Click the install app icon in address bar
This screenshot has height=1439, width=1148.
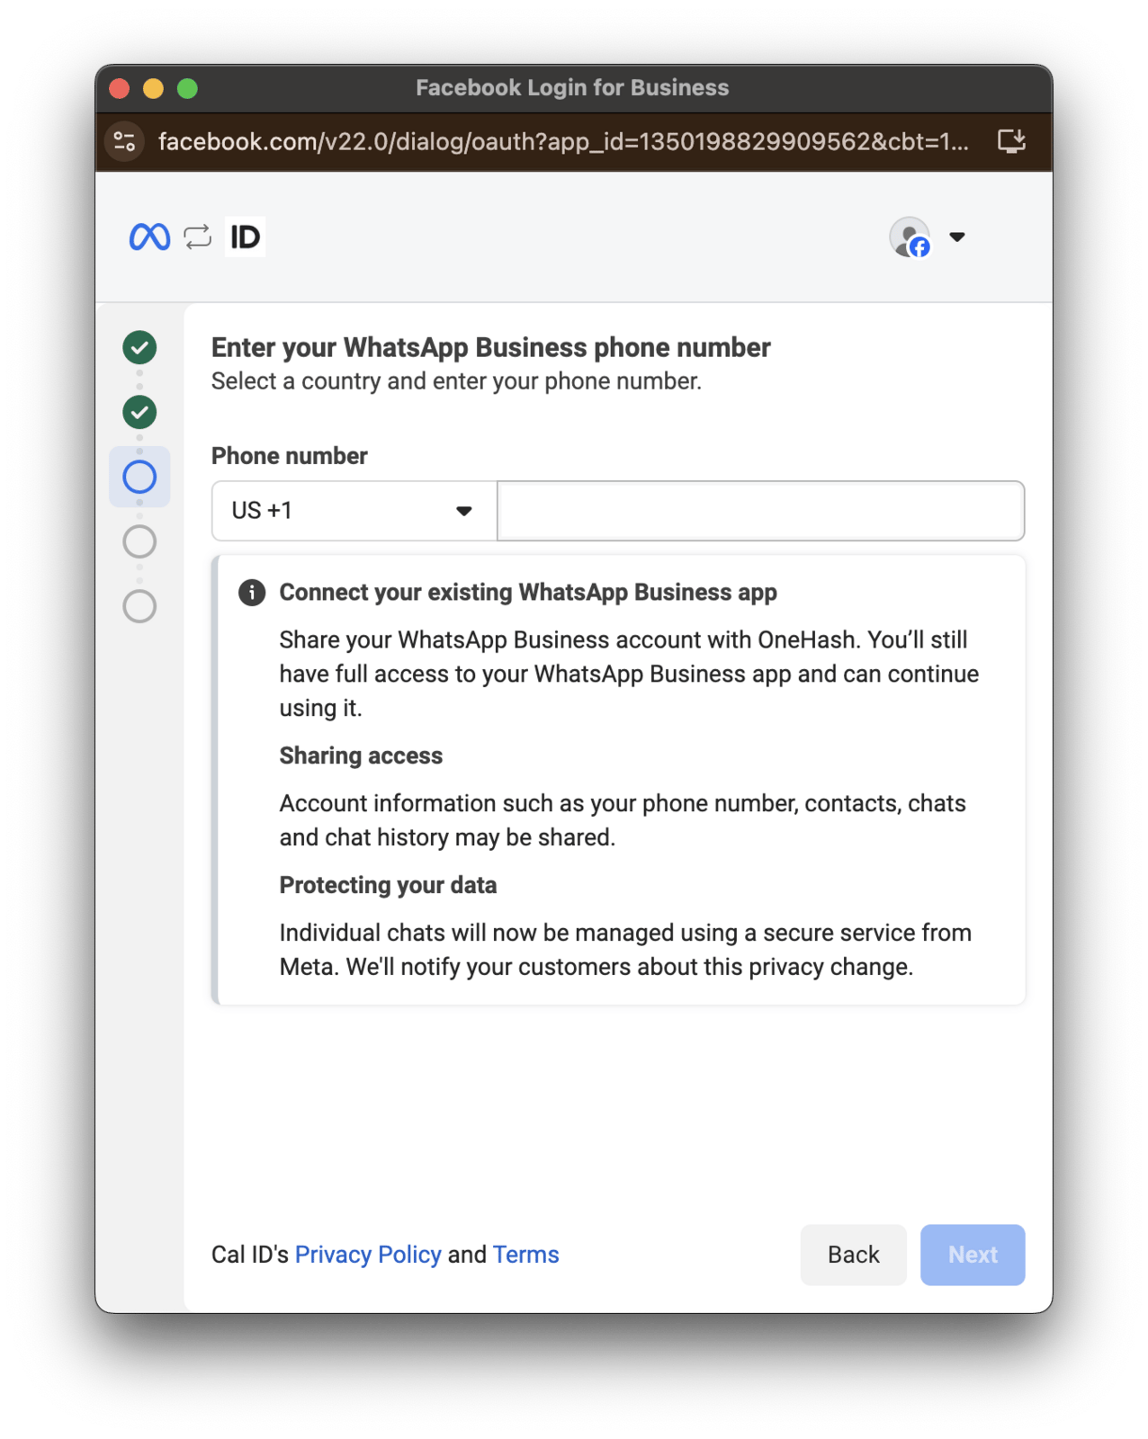(x=1011, y=141)
